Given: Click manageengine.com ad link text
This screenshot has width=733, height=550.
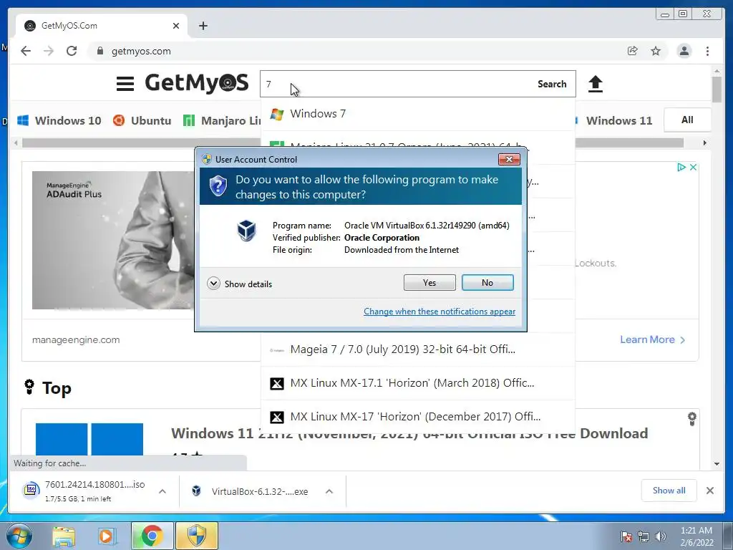Looking at the screenshot, I should pos(76,340).
